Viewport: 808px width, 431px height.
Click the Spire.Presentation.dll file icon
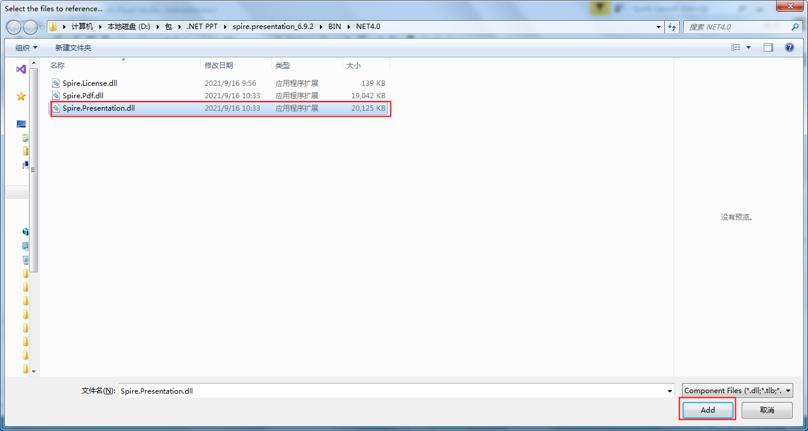click(56, 108)
